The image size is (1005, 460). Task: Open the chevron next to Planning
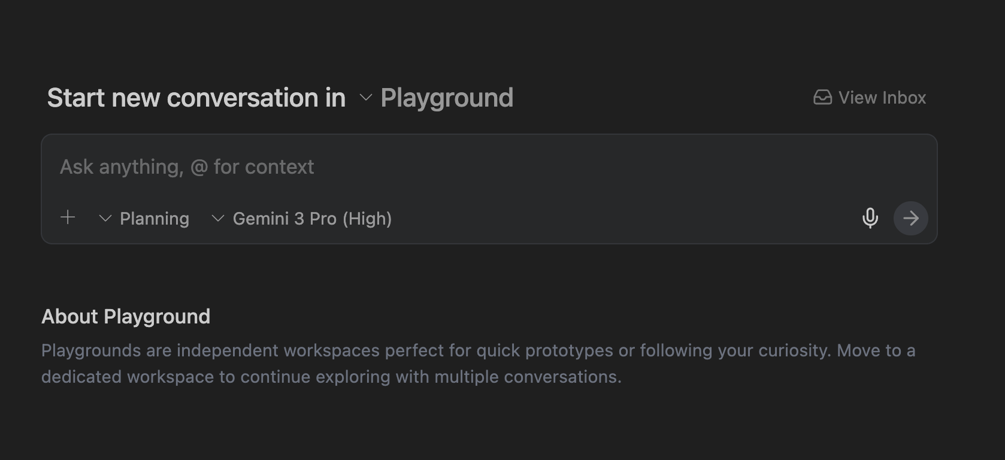point(105,219)
